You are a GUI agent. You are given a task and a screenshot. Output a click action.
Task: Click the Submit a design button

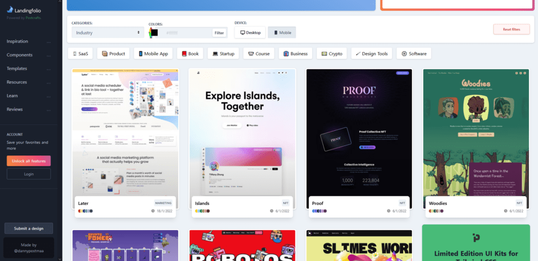pyautogui.click(x=28, y=228)
